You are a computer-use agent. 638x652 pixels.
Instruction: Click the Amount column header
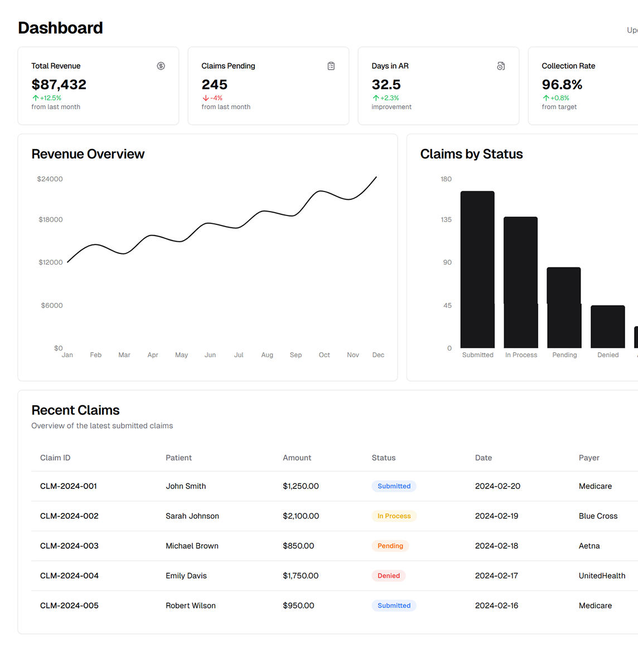coord(297,458)
